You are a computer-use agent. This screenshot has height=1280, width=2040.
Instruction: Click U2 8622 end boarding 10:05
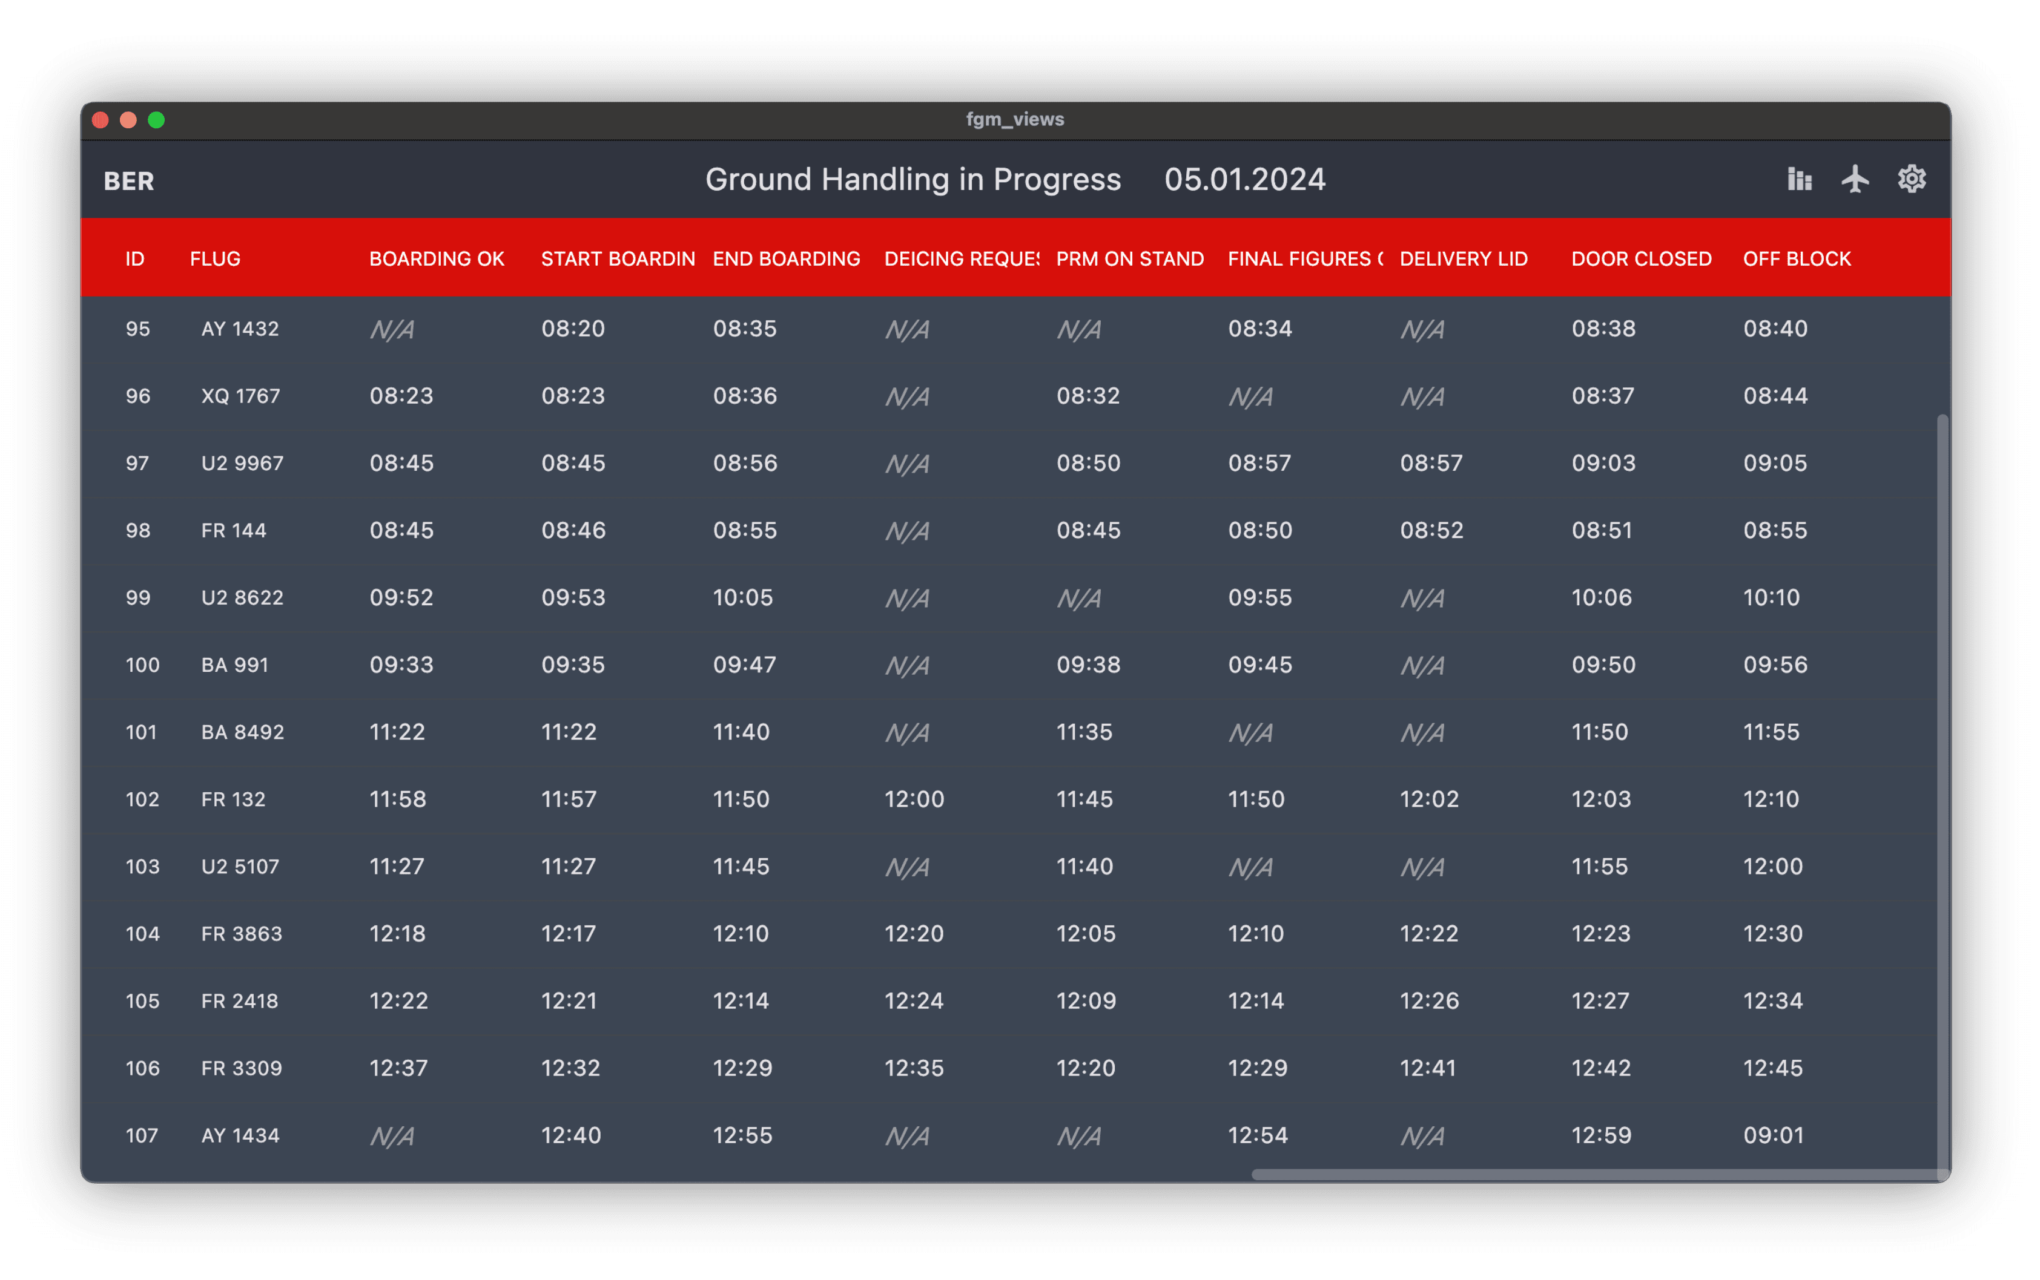pos(742,598)
